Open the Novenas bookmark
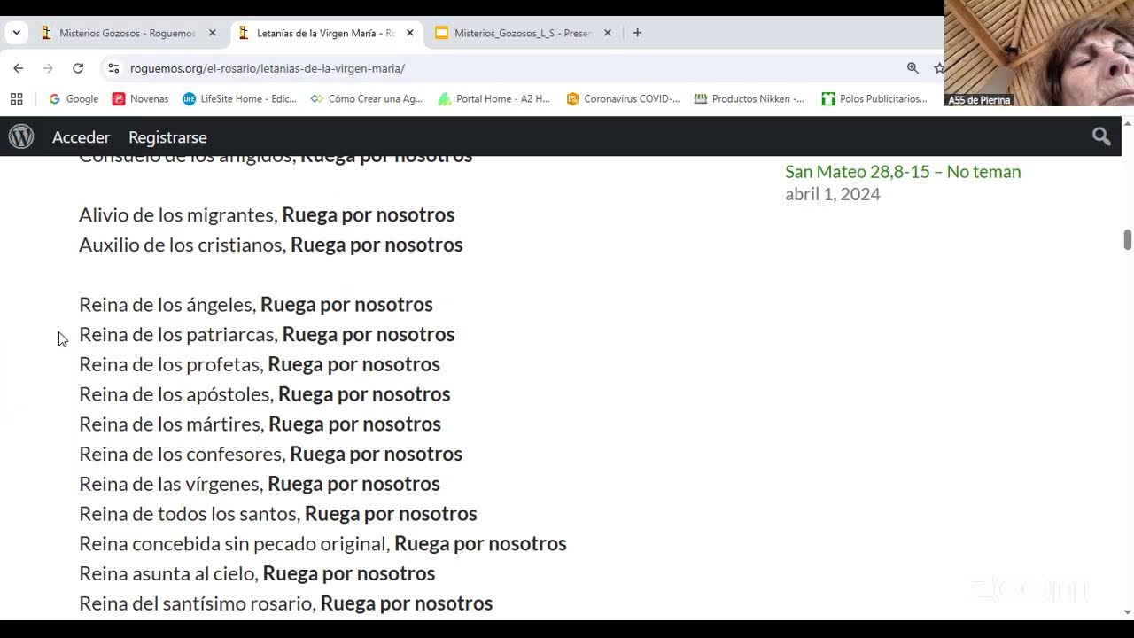Screen dimensions: 1134x638 140,99
